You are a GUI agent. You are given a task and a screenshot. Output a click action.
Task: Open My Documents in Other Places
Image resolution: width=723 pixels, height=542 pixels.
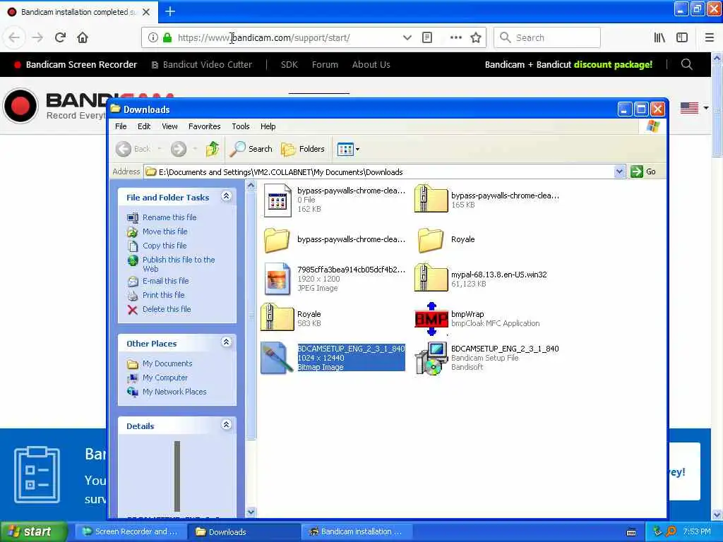coord(167,363)
